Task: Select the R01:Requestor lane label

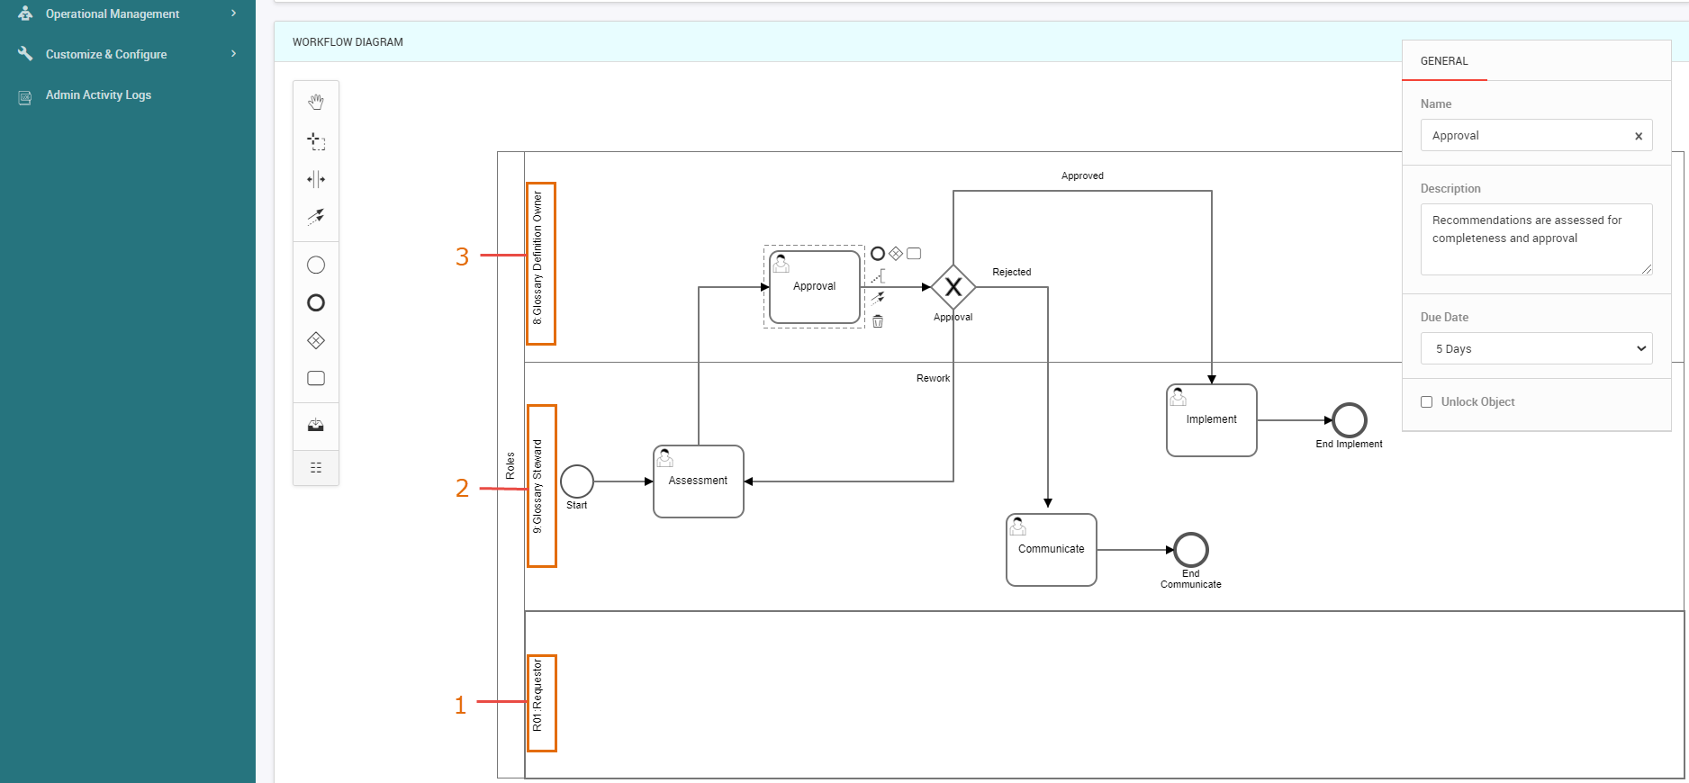Action: (538, 695)
